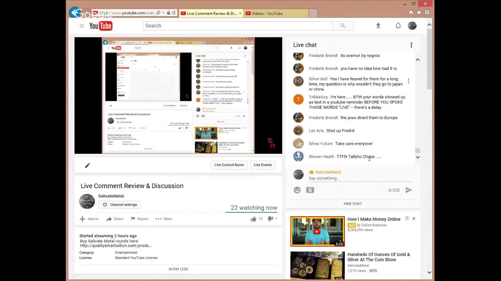Image resolution: width=501 pixels, height=281 pixels.
Task: Open the ad info icon
Action: [407, 219]
